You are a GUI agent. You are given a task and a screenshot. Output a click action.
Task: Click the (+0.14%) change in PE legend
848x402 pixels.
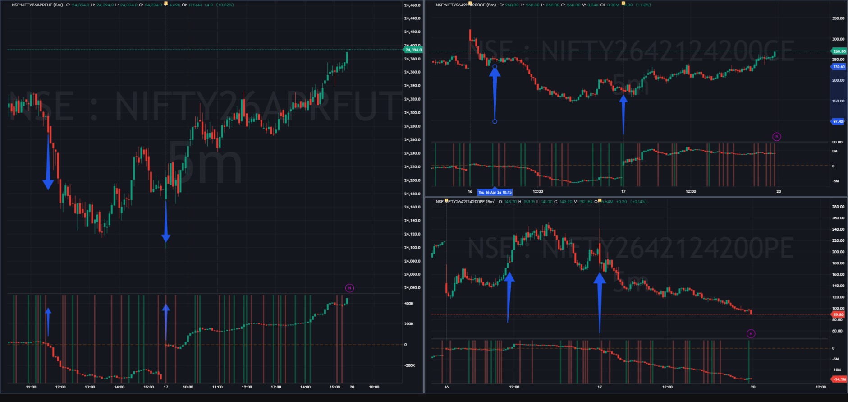tap(638, 202)
